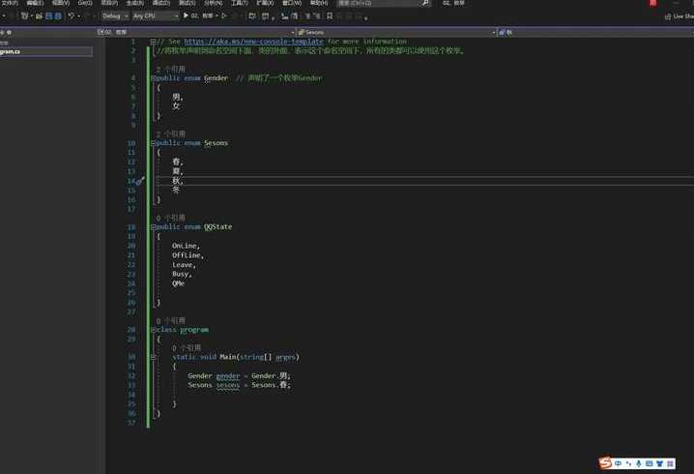Open the Test menu
The height and width of the screenshot is (474, 694).
click(x=187, y=3)
